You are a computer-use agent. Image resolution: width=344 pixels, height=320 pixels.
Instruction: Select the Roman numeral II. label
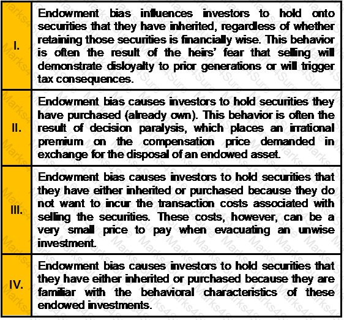[x=17, y=128]
